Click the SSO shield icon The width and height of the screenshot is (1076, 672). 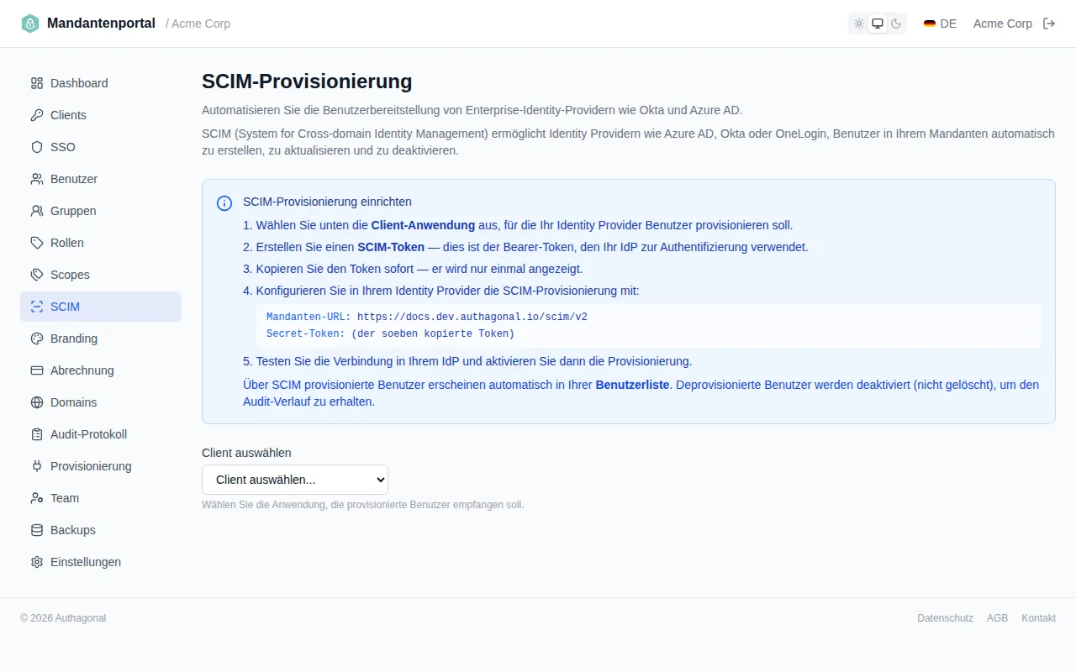point(37,147)
